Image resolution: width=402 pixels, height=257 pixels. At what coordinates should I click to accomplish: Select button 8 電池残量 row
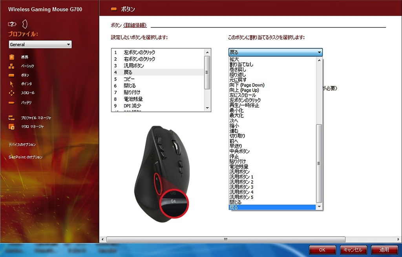coord(159,99)
